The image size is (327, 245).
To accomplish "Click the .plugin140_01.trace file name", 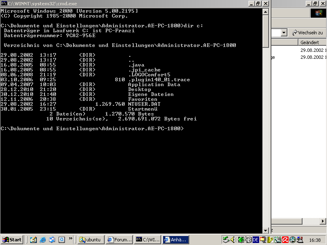I will click(x=159, y=80).
